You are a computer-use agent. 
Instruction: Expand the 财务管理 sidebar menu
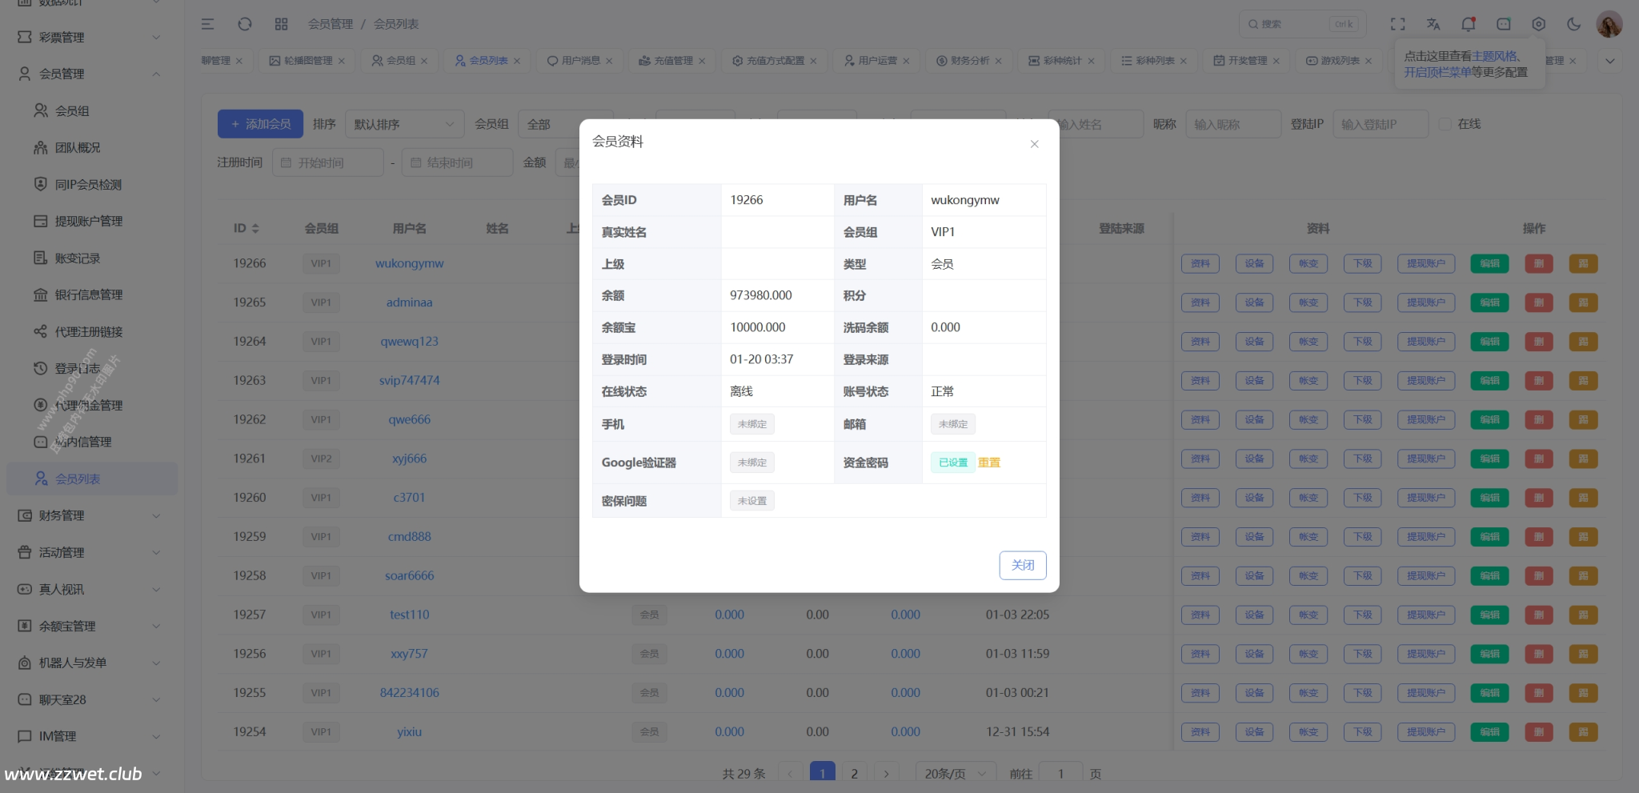click(90, 515)
